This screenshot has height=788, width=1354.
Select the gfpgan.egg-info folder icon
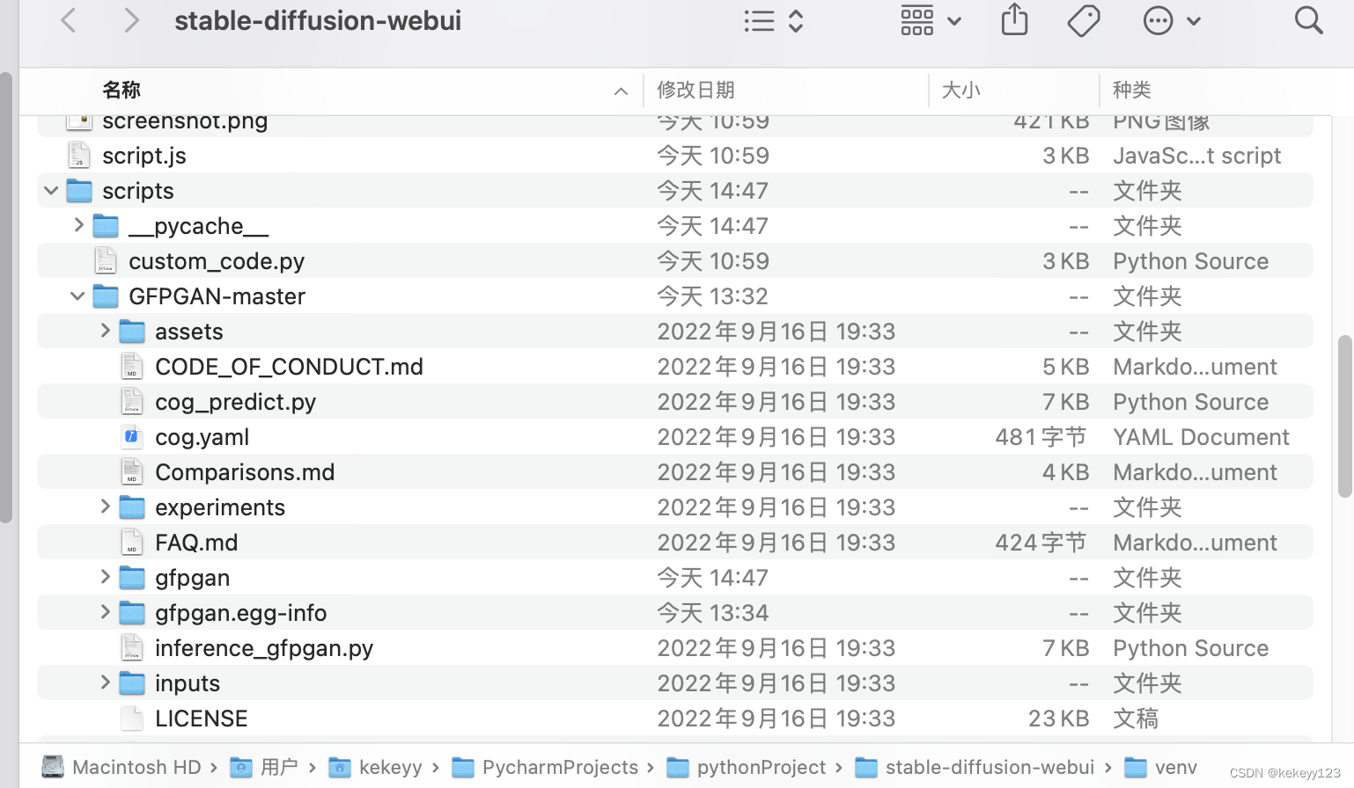(132, 612)
